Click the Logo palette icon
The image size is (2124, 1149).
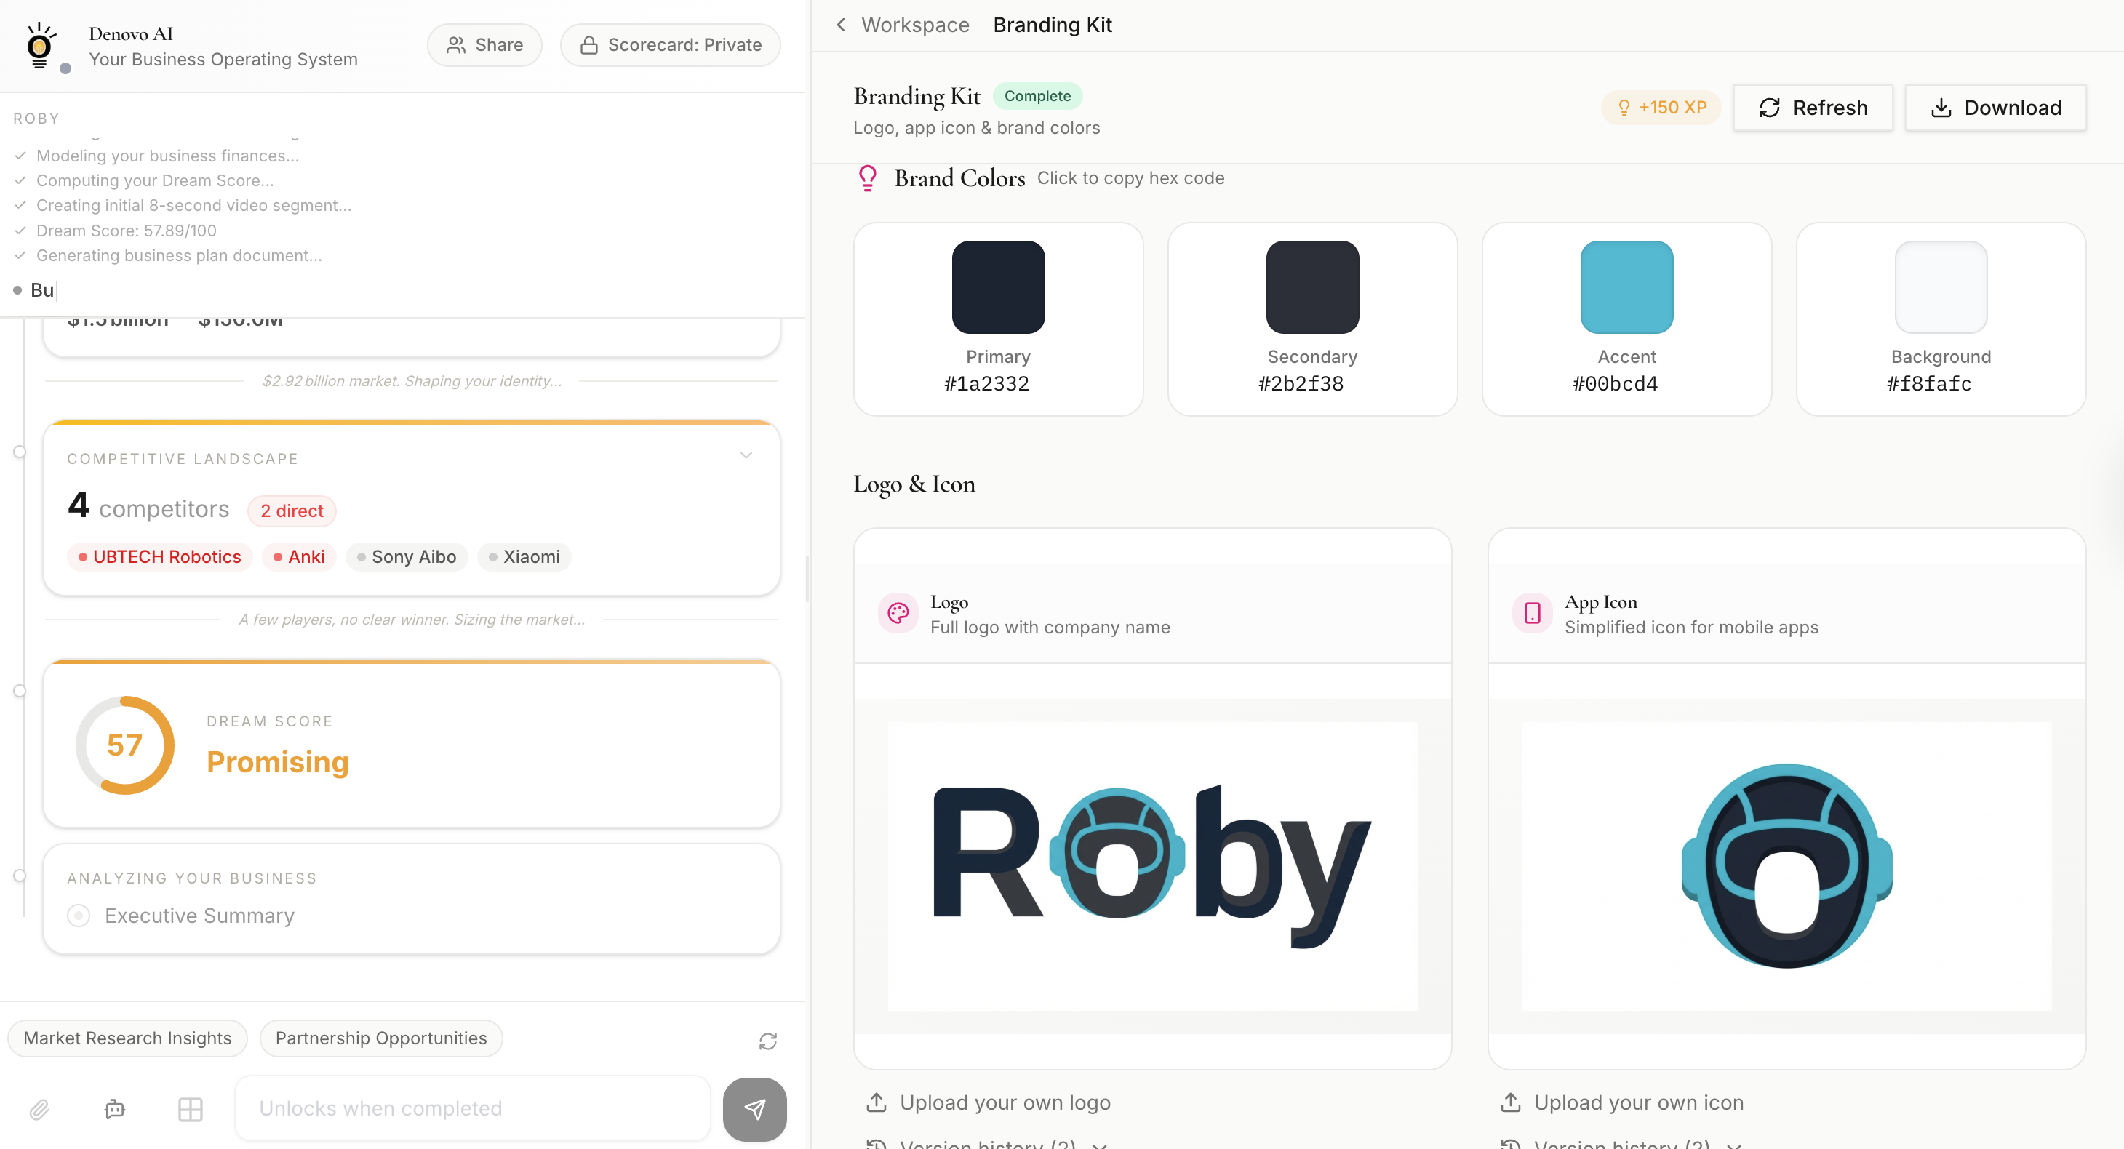pyautogui.click(x=898, y=613)
